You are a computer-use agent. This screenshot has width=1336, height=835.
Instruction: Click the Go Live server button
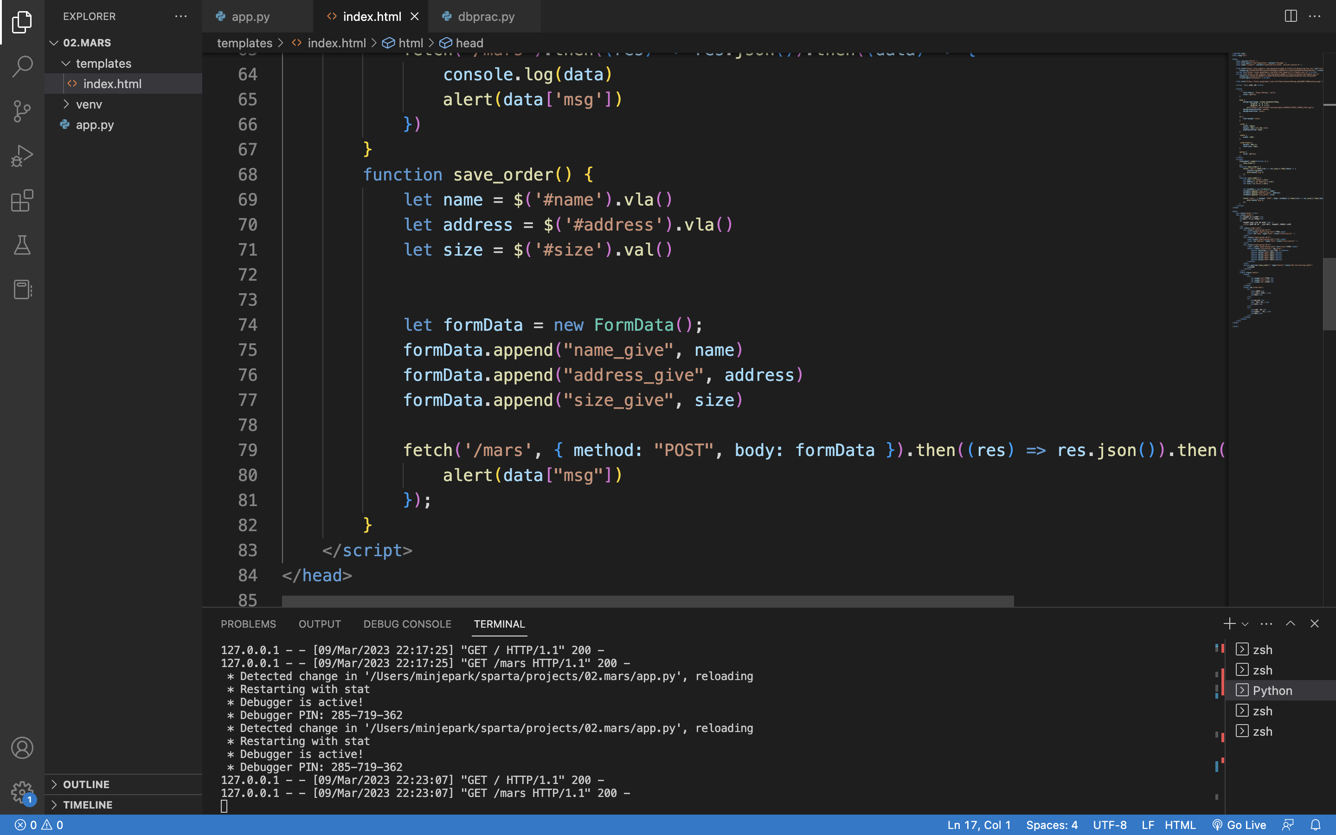click(1240, 825)
